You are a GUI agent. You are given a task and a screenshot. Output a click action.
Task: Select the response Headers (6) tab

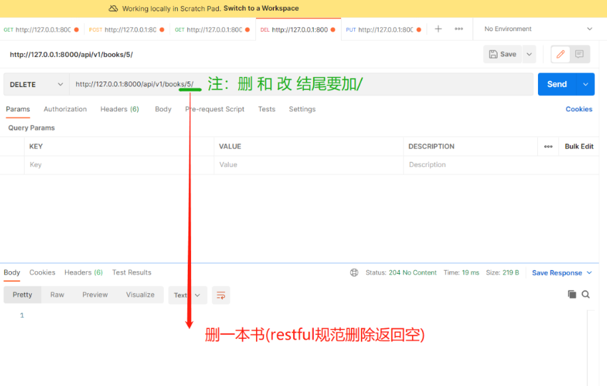[x=84, y=273]
